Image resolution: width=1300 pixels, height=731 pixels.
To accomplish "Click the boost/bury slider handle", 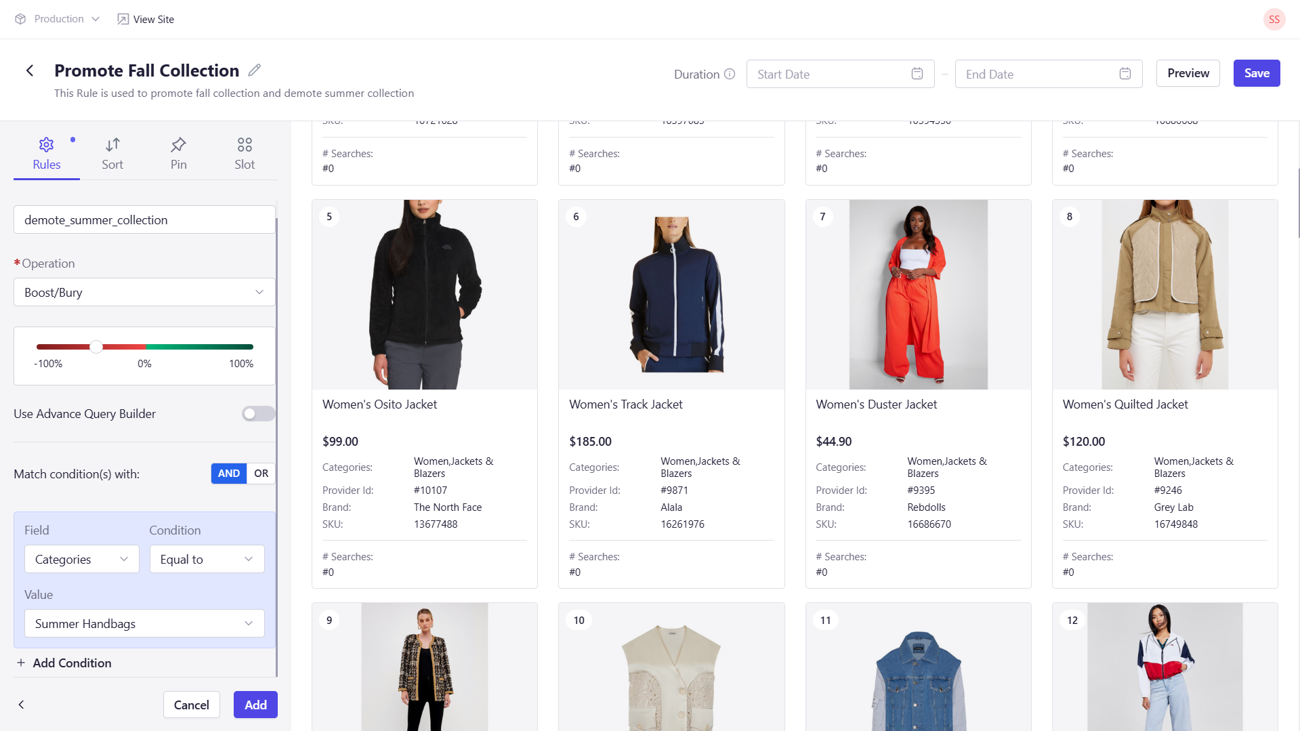I will pyautogui.click(x=96, y=347).
